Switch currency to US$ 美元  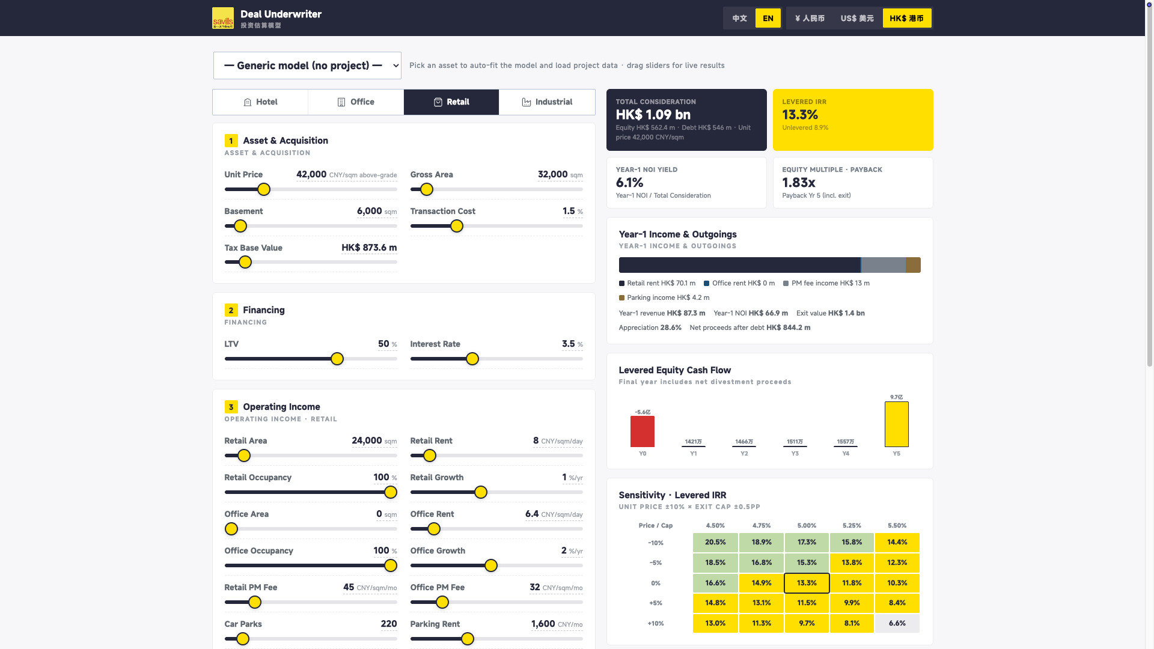pos(857,18)
